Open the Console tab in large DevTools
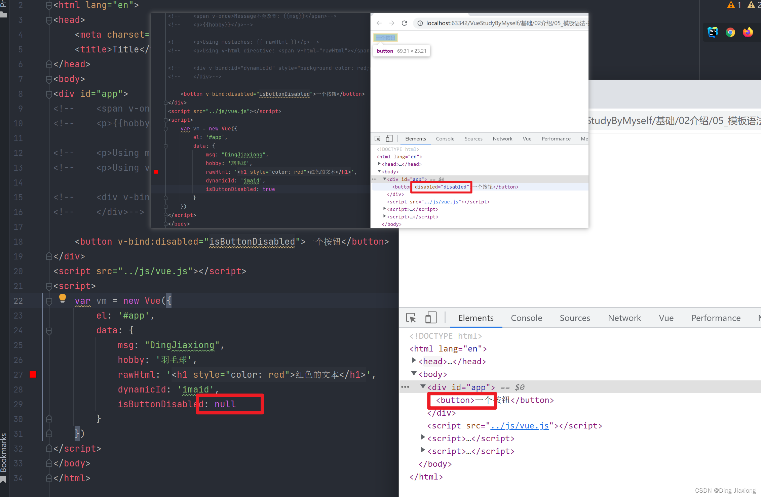This screenshot has width=761, height=497. (x=527, y=318)
